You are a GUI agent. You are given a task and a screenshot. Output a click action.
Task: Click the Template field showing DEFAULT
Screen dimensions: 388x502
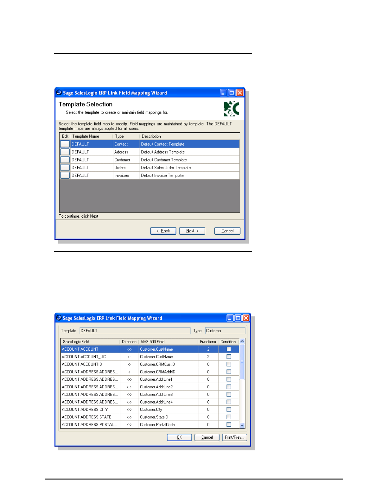click(x=135, y=331)
